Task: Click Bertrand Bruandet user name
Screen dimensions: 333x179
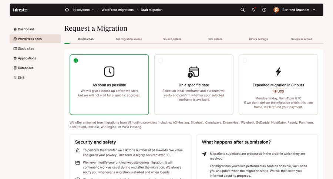Action: pos(296,10)
